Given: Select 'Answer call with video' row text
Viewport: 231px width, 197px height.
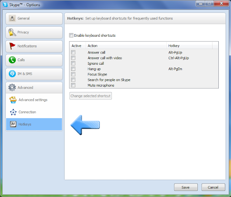Looking at the screenshot, I should [x=105, y=58].
